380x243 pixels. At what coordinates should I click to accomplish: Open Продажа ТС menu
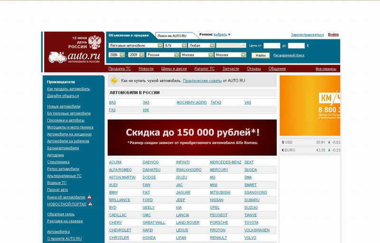click(x=120, y=68)
